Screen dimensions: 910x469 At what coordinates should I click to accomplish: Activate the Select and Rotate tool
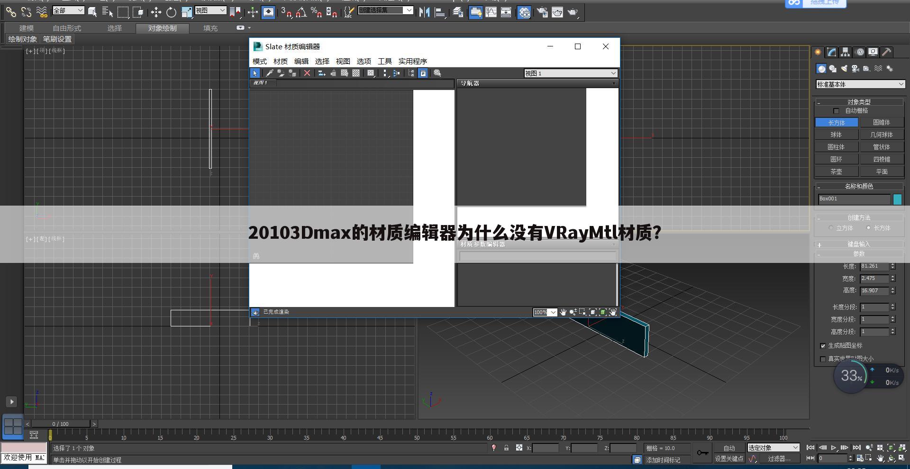pos(171,12)
